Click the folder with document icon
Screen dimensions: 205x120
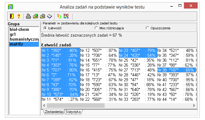(x=43, y=16)
